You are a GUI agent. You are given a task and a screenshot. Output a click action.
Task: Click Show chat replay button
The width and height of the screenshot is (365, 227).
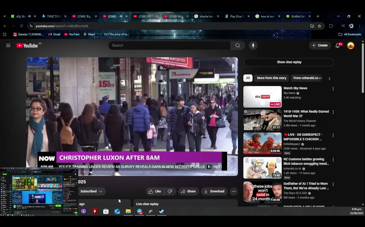pos(289,62)
